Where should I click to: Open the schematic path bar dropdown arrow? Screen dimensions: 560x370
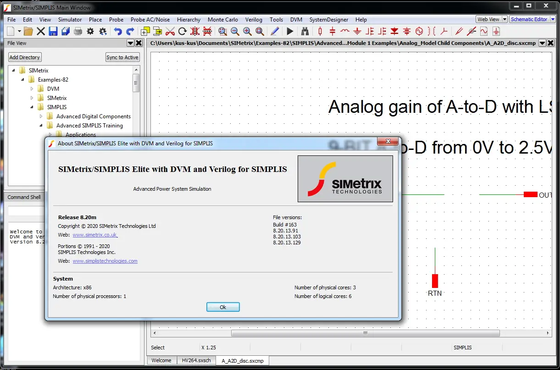click(542, 43)
